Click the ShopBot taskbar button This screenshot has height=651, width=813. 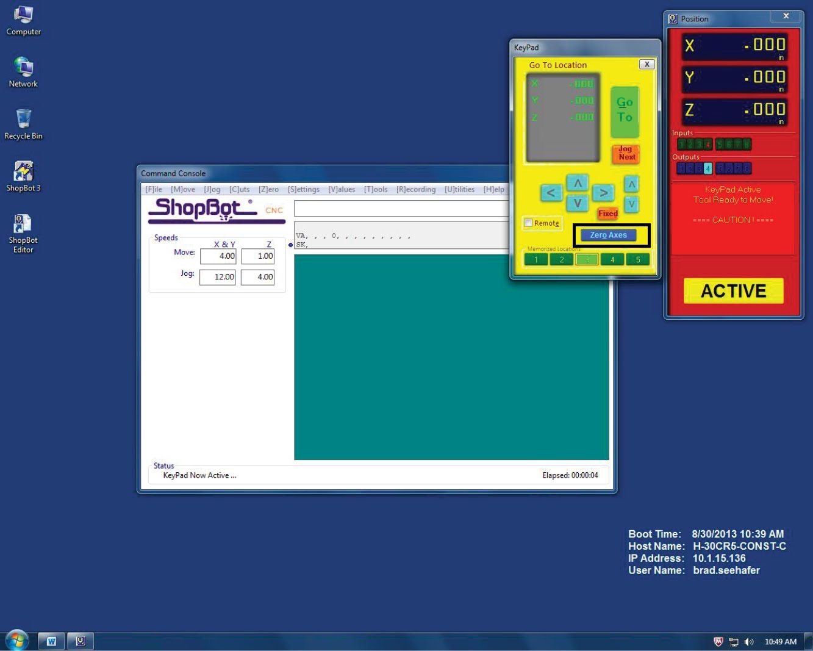click(x=81, y=641)
